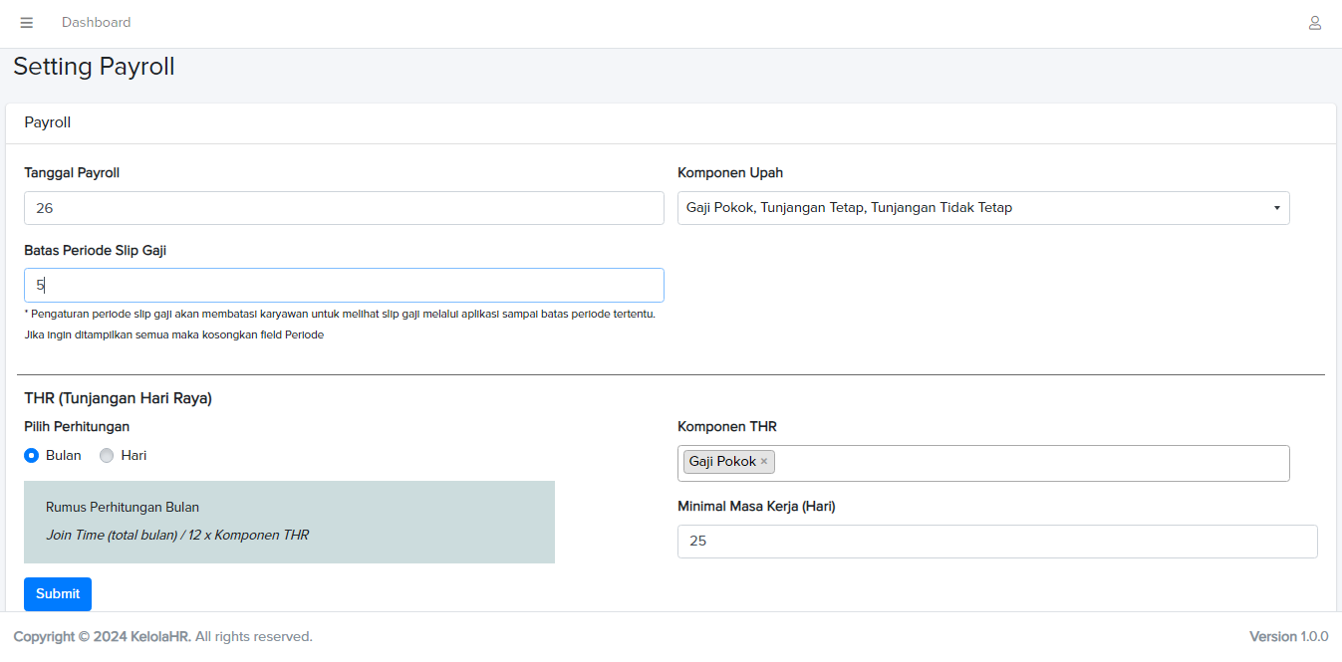
Task: Click the Batas Periode Slip Gaji field
Action: (344, 285)
